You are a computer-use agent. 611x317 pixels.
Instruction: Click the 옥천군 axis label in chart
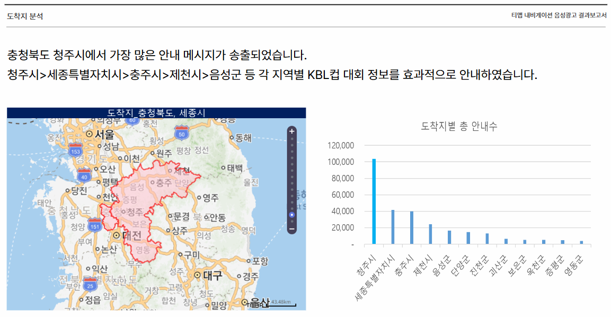pos(536,265)
